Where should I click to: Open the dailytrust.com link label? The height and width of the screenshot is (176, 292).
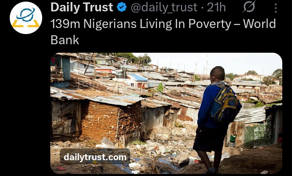coord(95,157)
